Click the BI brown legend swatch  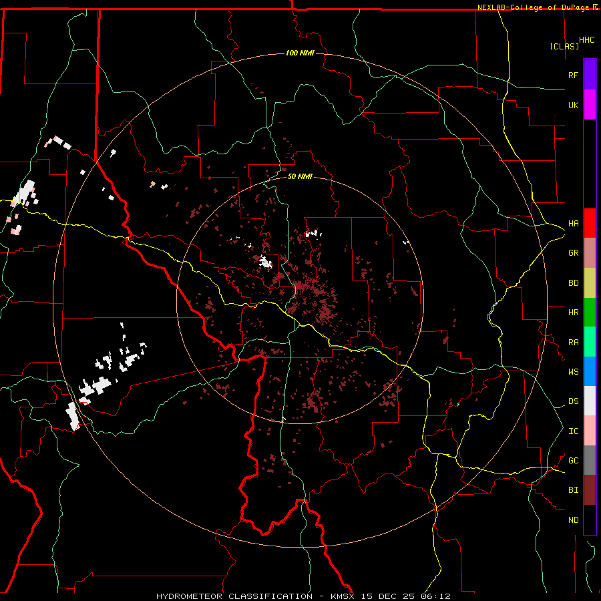click(x=590, y=490)
